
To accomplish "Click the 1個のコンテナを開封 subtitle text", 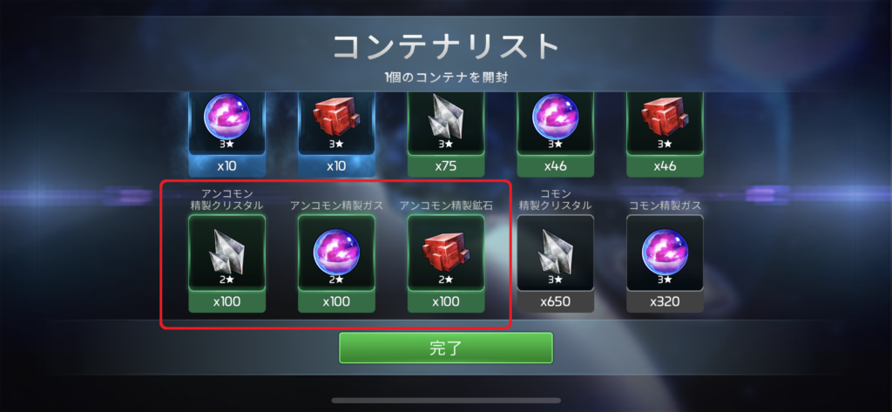I will click(446, 78).
